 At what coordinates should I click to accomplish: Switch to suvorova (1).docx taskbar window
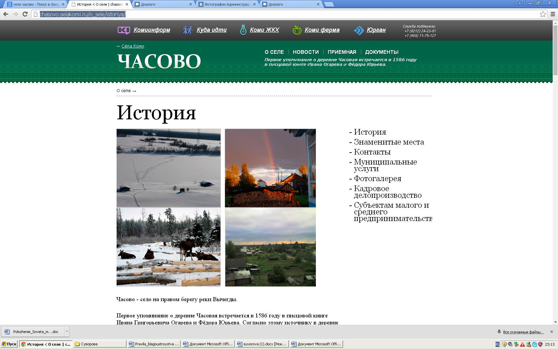tap(262, 344)
